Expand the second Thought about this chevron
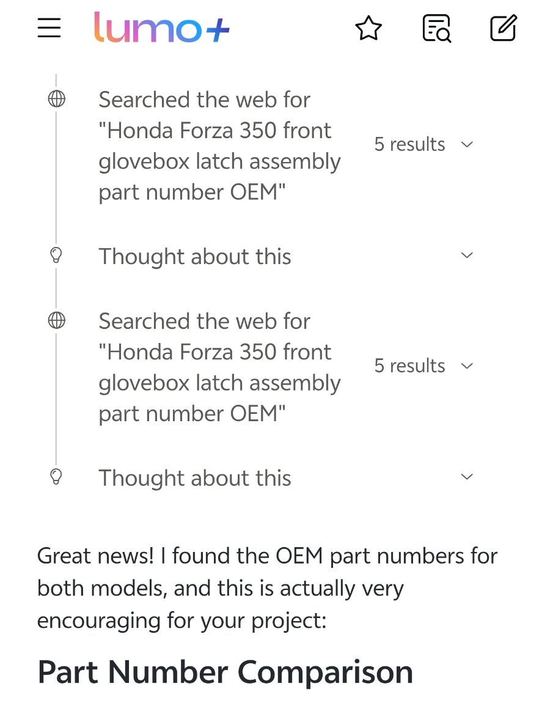 pyautogui.click(x=467, y=477)
